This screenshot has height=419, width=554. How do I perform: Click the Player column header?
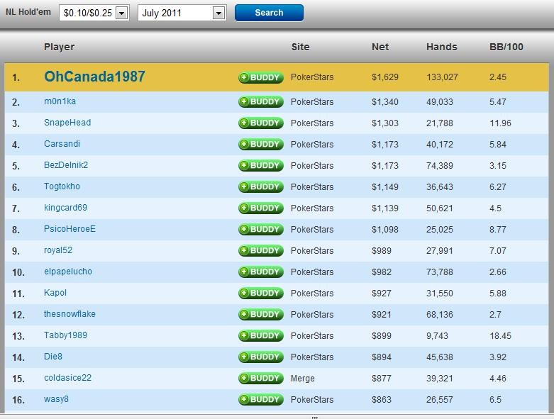coord(59,47)
